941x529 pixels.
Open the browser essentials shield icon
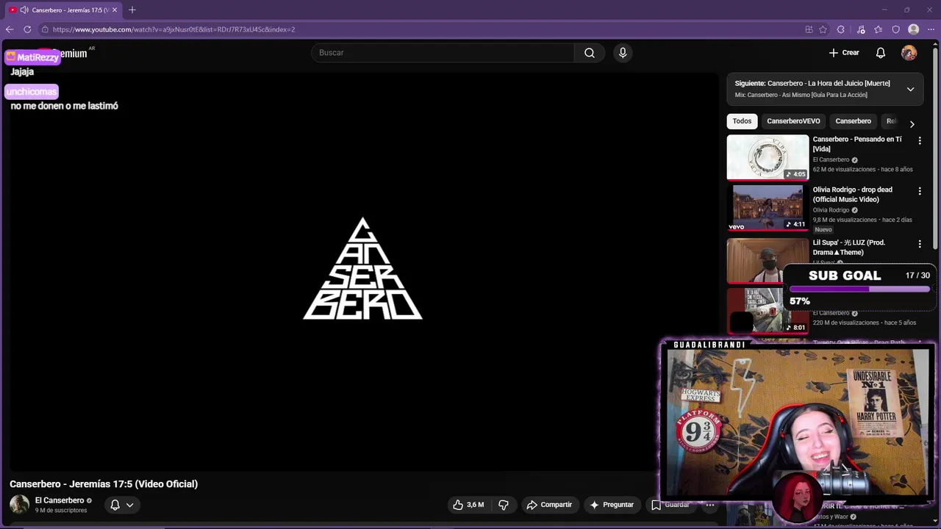[x=896, y=29]
